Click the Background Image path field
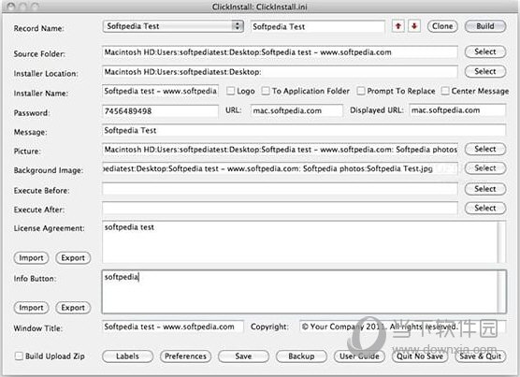520x377 pixels. pos(280,168)
